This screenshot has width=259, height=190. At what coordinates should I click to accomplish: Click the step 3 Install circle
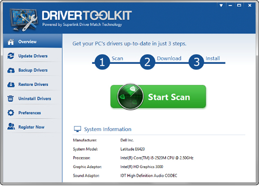click(196, 62)
